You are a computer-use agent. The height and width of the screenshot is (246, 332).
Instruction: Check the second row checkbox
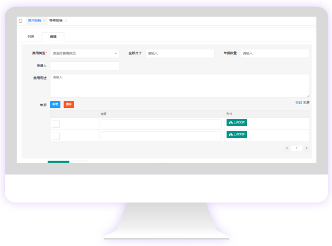pyautogui.click(x=56, y=136)
